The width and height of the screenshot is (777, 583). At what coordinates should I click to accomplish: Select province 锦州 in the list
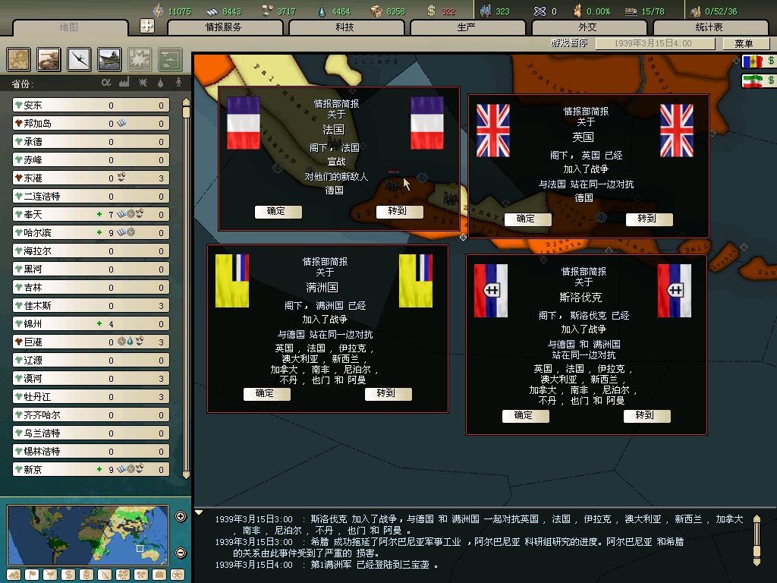click(x=91, y=323)
